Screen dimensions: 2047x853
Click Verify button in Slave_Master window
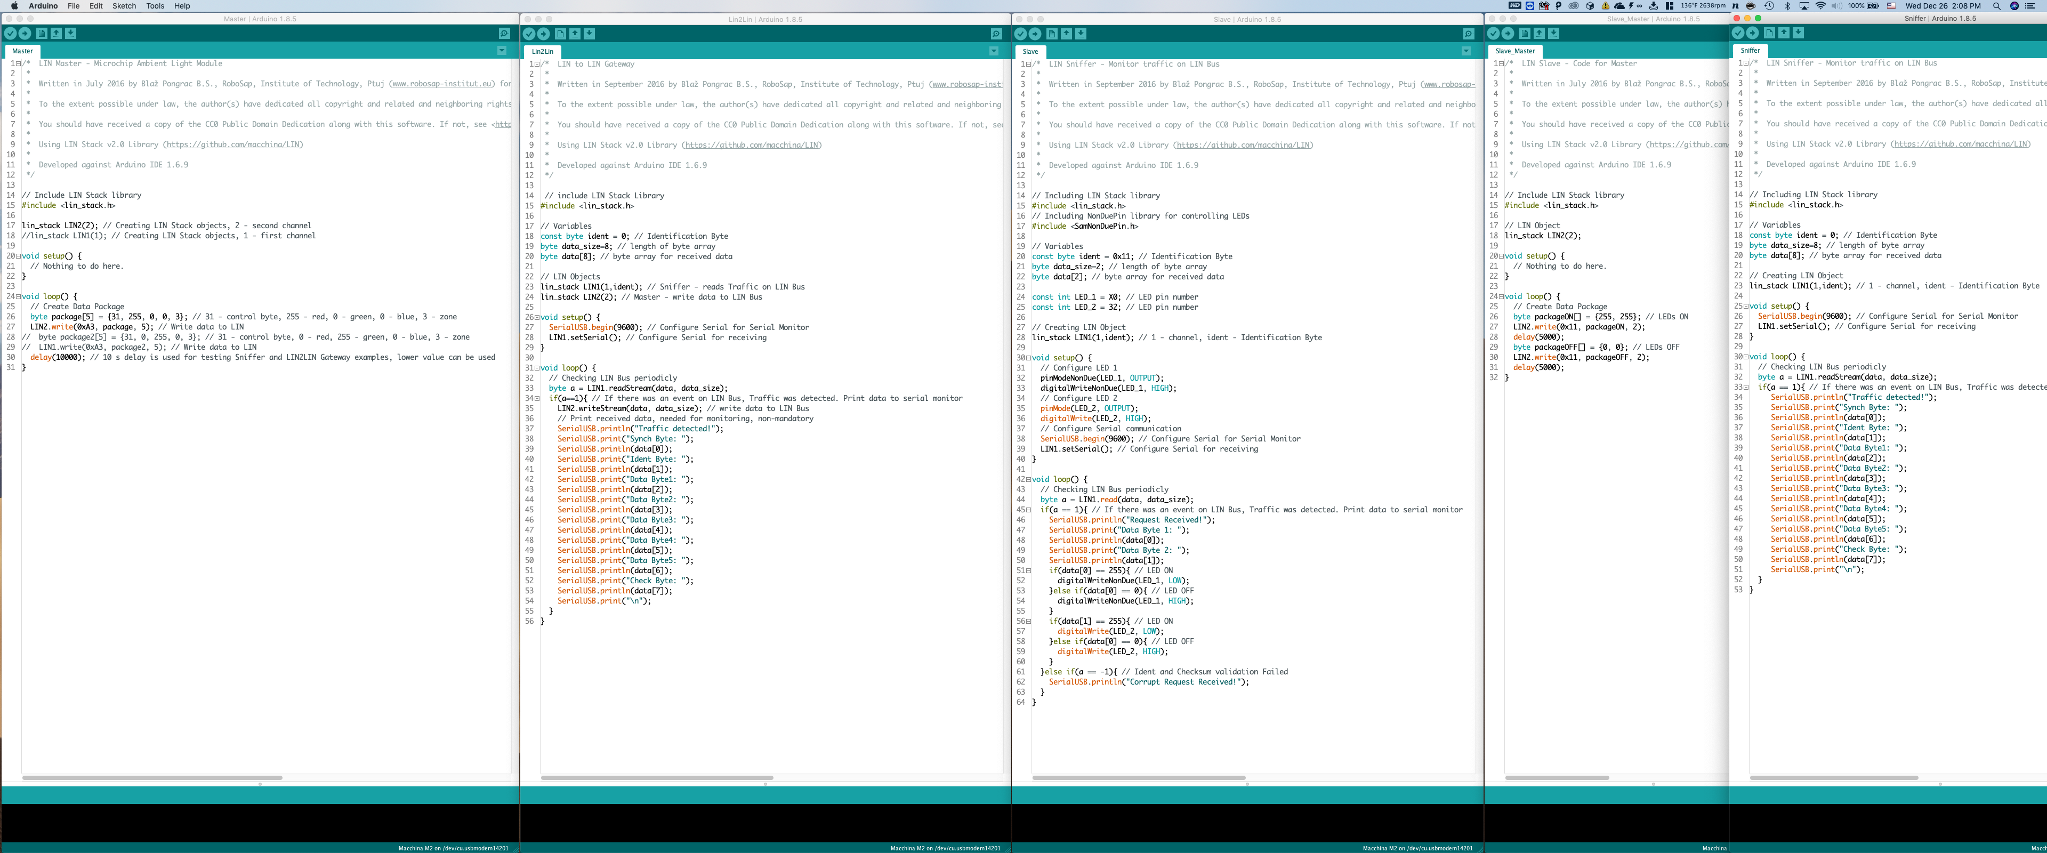pyautogui.click(x=1493, y=34)
